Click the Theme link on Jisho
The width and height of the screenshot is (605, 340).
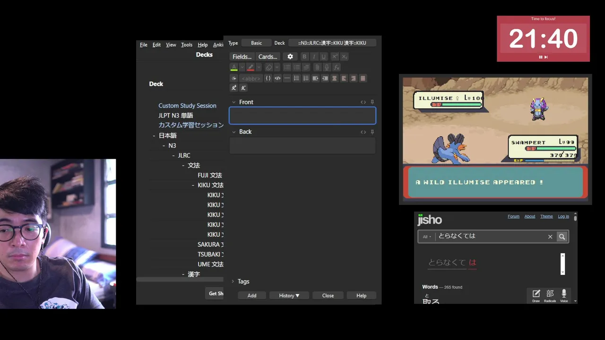(x=546, y=216)
